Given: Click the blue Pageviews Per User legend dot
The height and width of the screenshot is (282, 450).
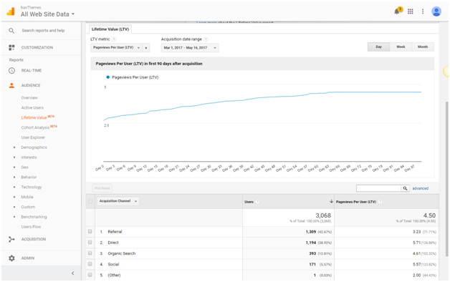Looking at the screenshot, I should pyautogui.click(x=108, y=77).
